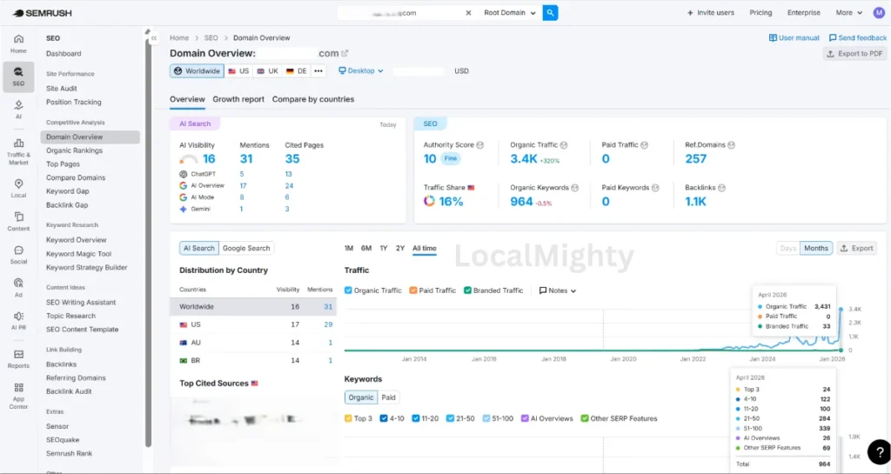Click Ref.Domains info icon
This screenshot has height=474, width=891.
pyautogui.click(x=731, y=145)
